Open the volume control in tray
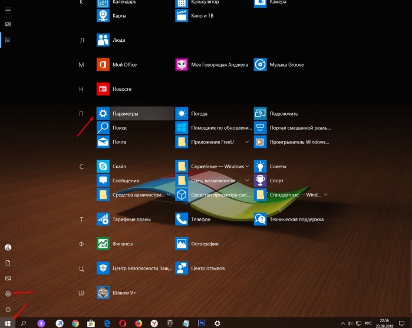The height and width of the screenshot is (328, 412). [351, 323]
